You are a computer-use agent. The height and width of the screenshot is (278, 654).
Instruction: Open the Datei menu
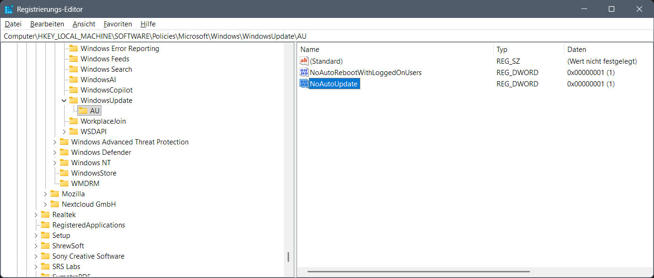click(13, 24)
